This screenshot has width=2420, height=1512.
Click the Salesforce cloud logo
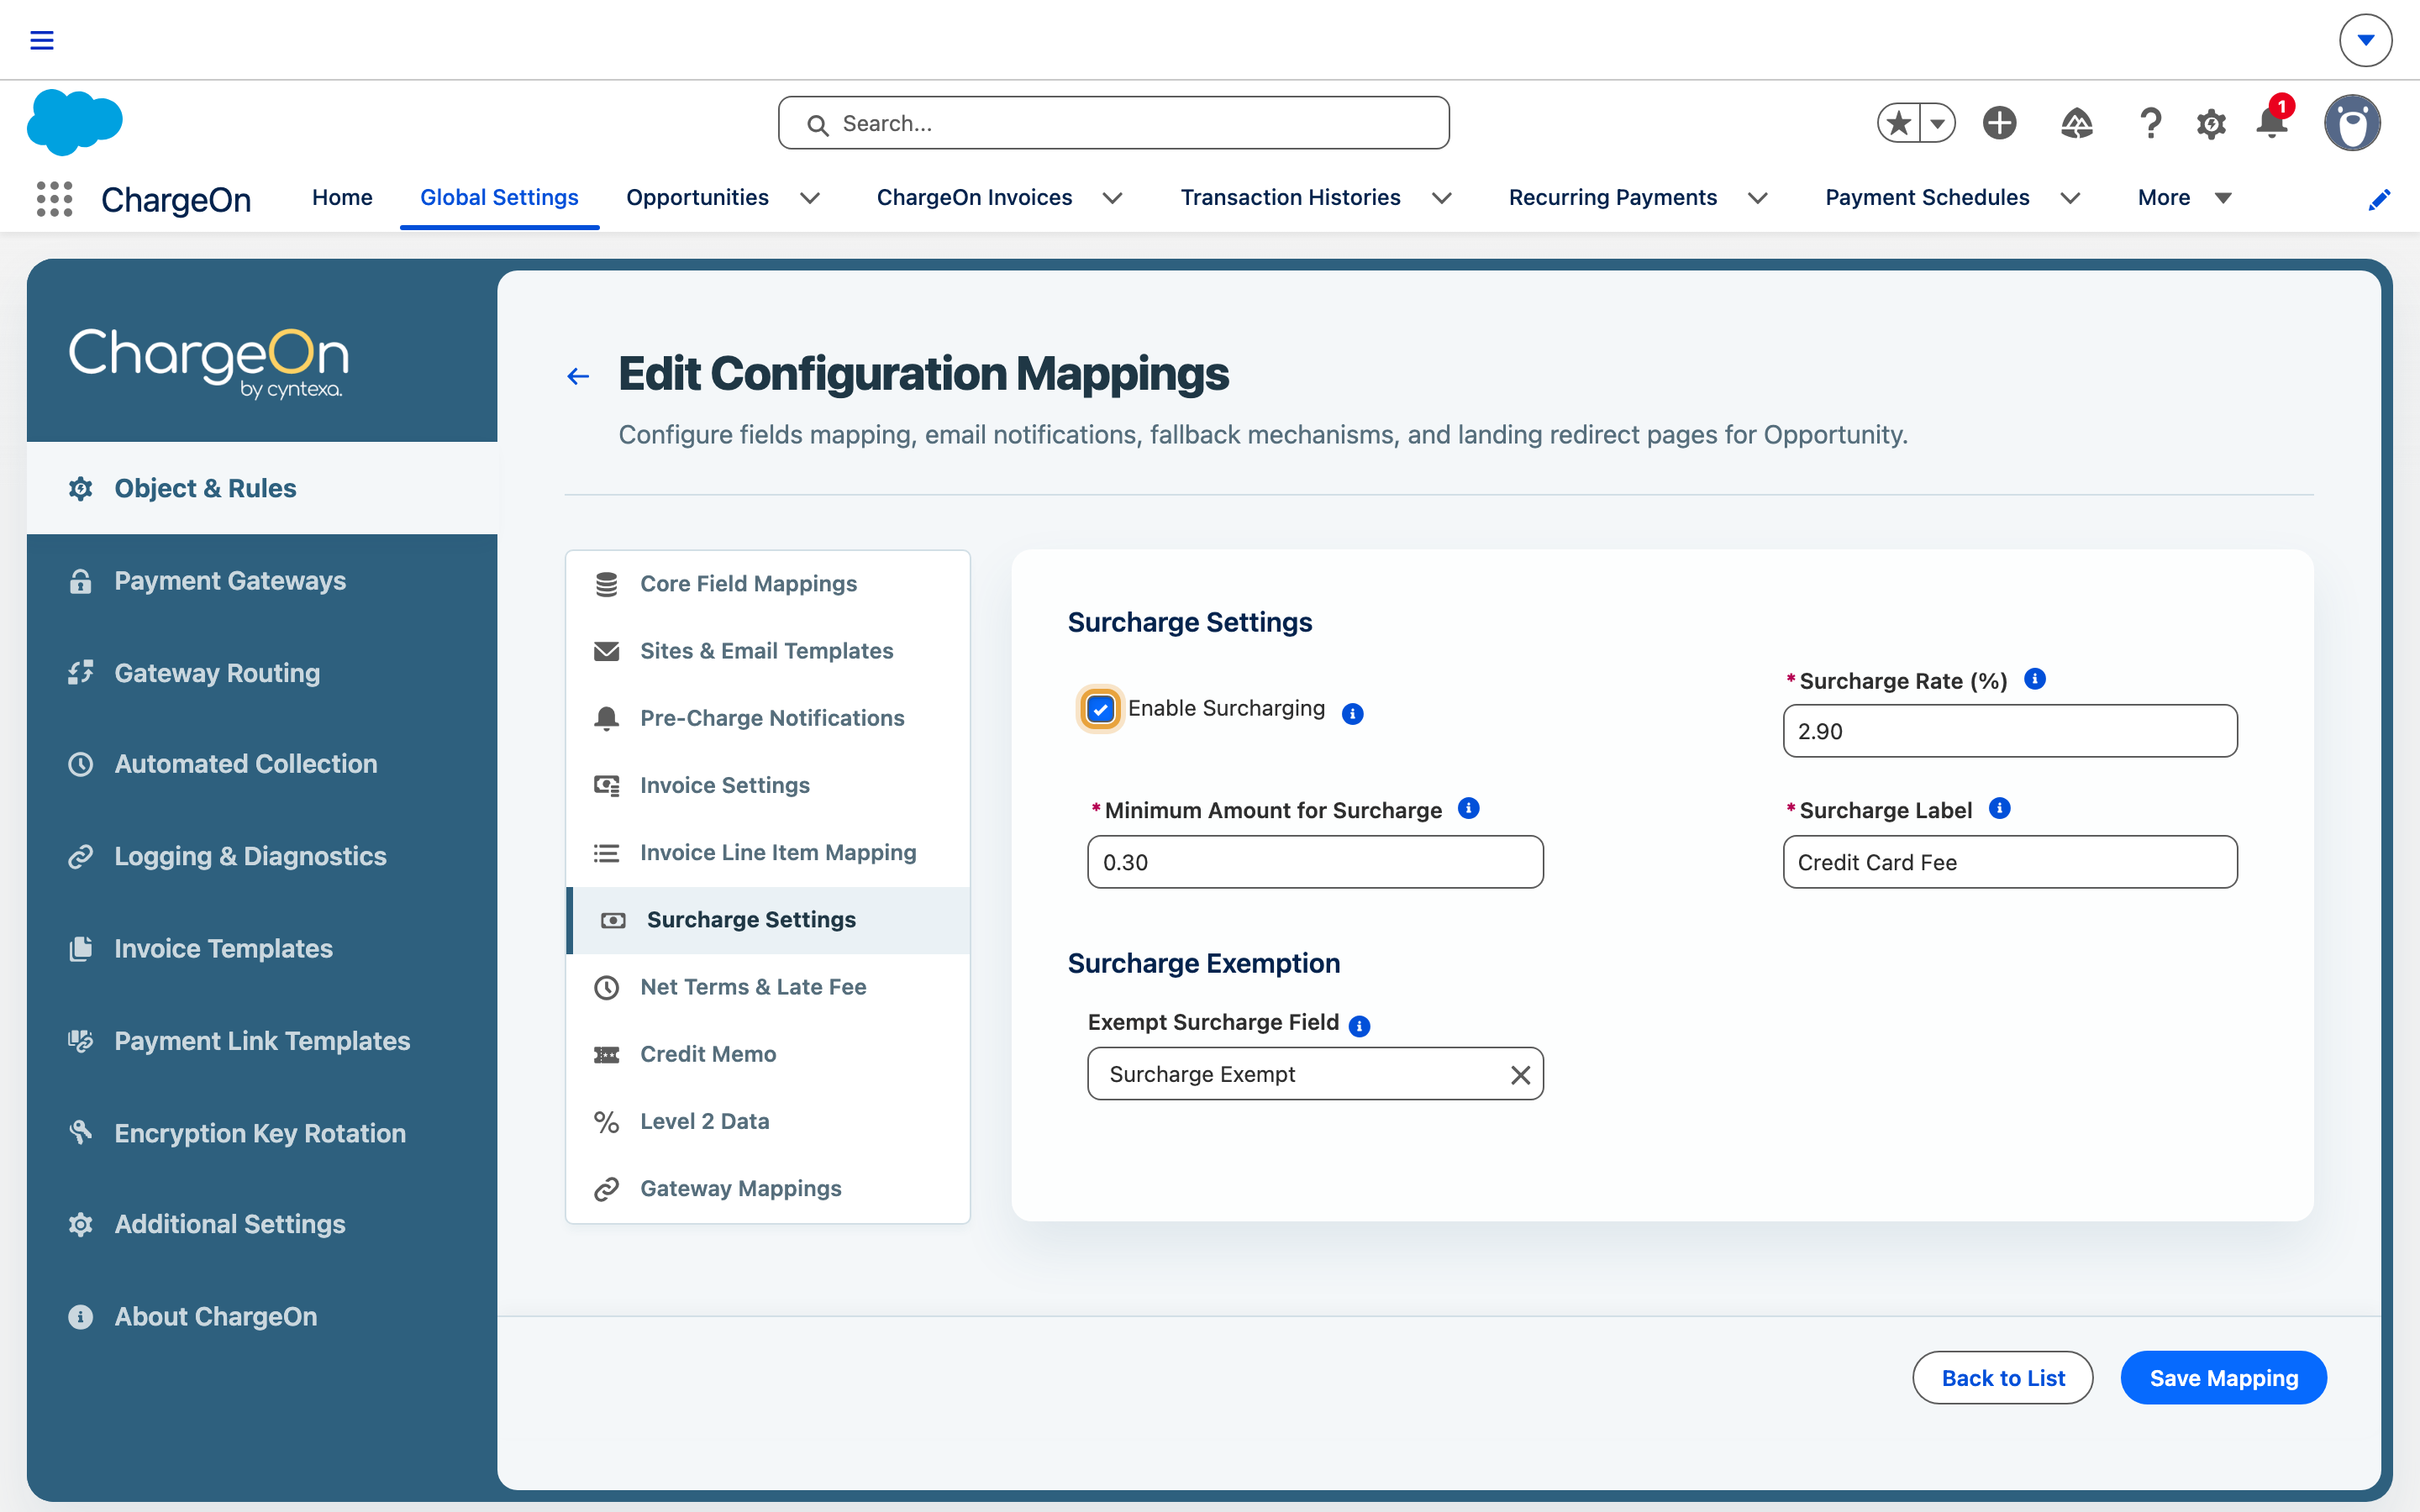[x=75, y=122]
